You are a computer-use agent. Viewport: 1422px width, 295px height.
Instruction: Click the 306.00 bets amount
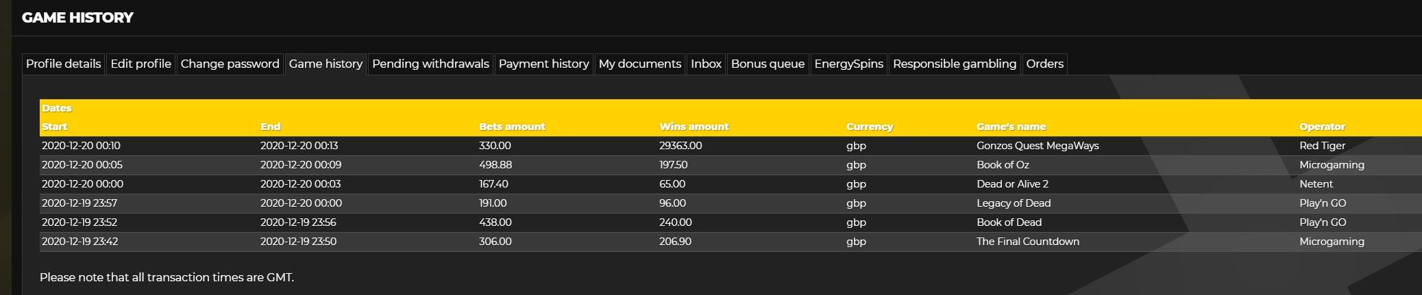[495, 242]
